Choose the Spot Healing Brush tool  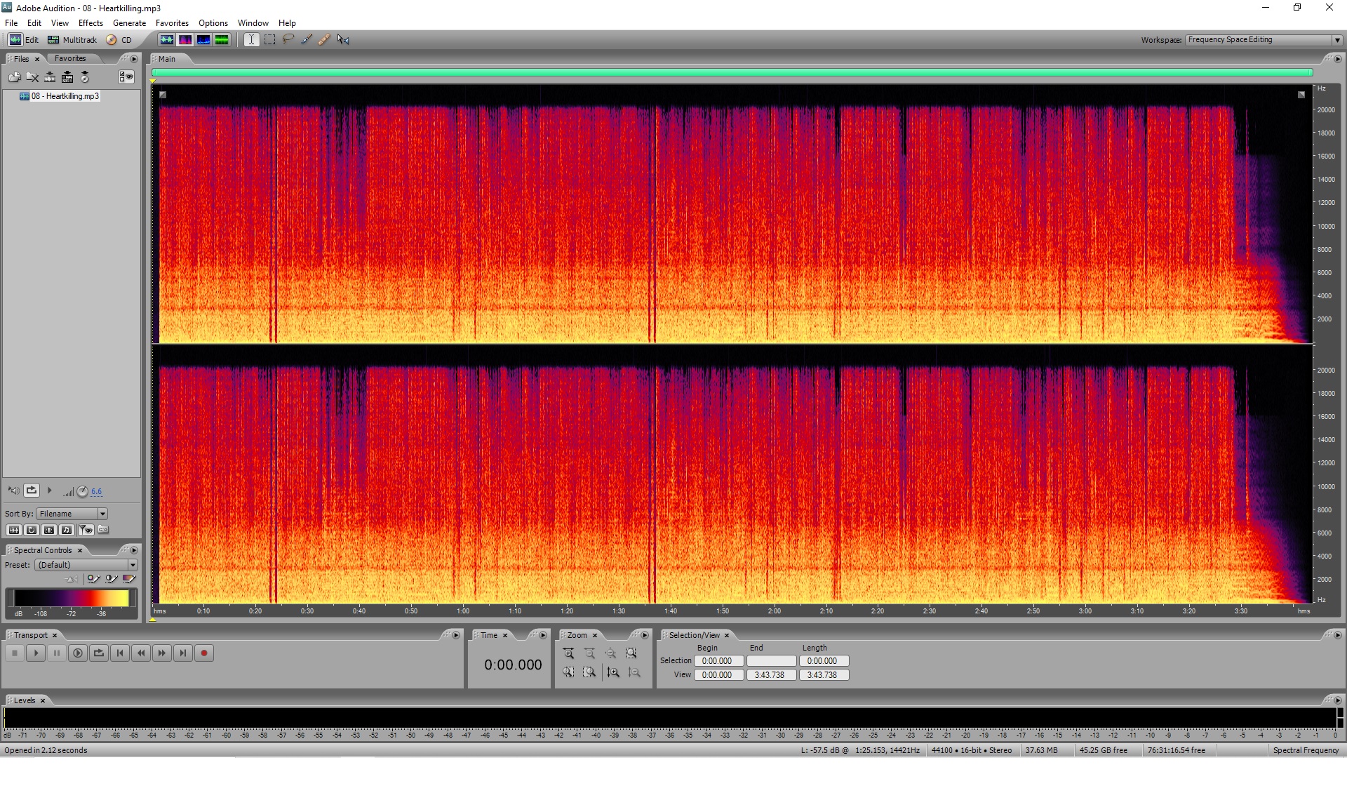[324, 39]
